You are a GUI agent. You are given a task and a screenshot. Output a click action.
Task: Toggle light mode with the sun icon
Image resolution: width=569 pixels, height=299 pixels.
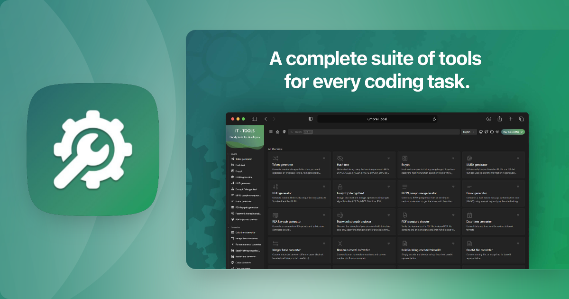coord(497,132)
